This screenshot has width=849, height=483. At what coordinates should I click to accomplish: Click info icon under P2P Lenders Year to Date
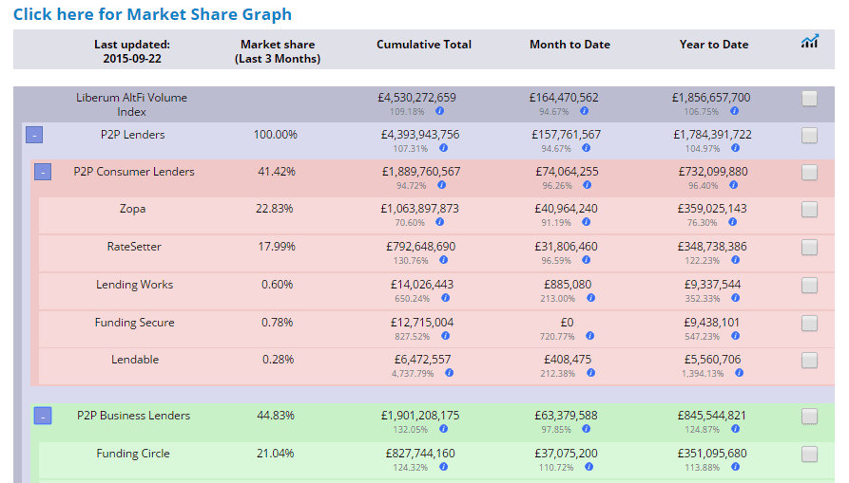point(734,148)
